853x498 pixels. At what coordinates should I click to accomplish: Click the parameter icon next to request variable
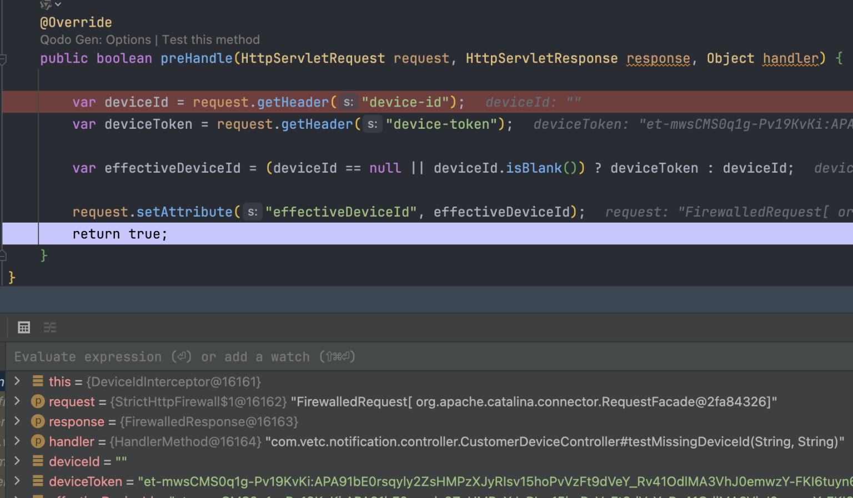click(x=38, y=401)
